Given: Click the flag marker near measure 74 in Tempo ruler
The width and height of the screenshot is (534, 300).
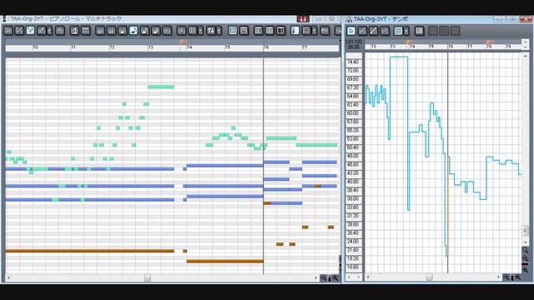Looking at the screenshot, I should (409, 42).
